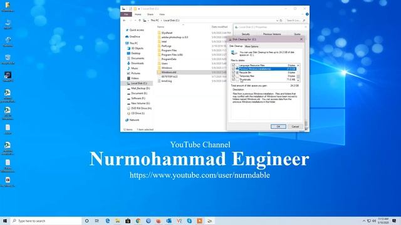Toggle Previous Windows installation(s) checkbox
The width and height of the screenshot is (401, 225).
233,69
